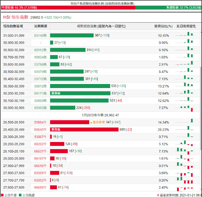Image resolution: width=202 pixels, height=197 pixels.
Task: Open bull warrant link 66616牛
Action: 40,166
